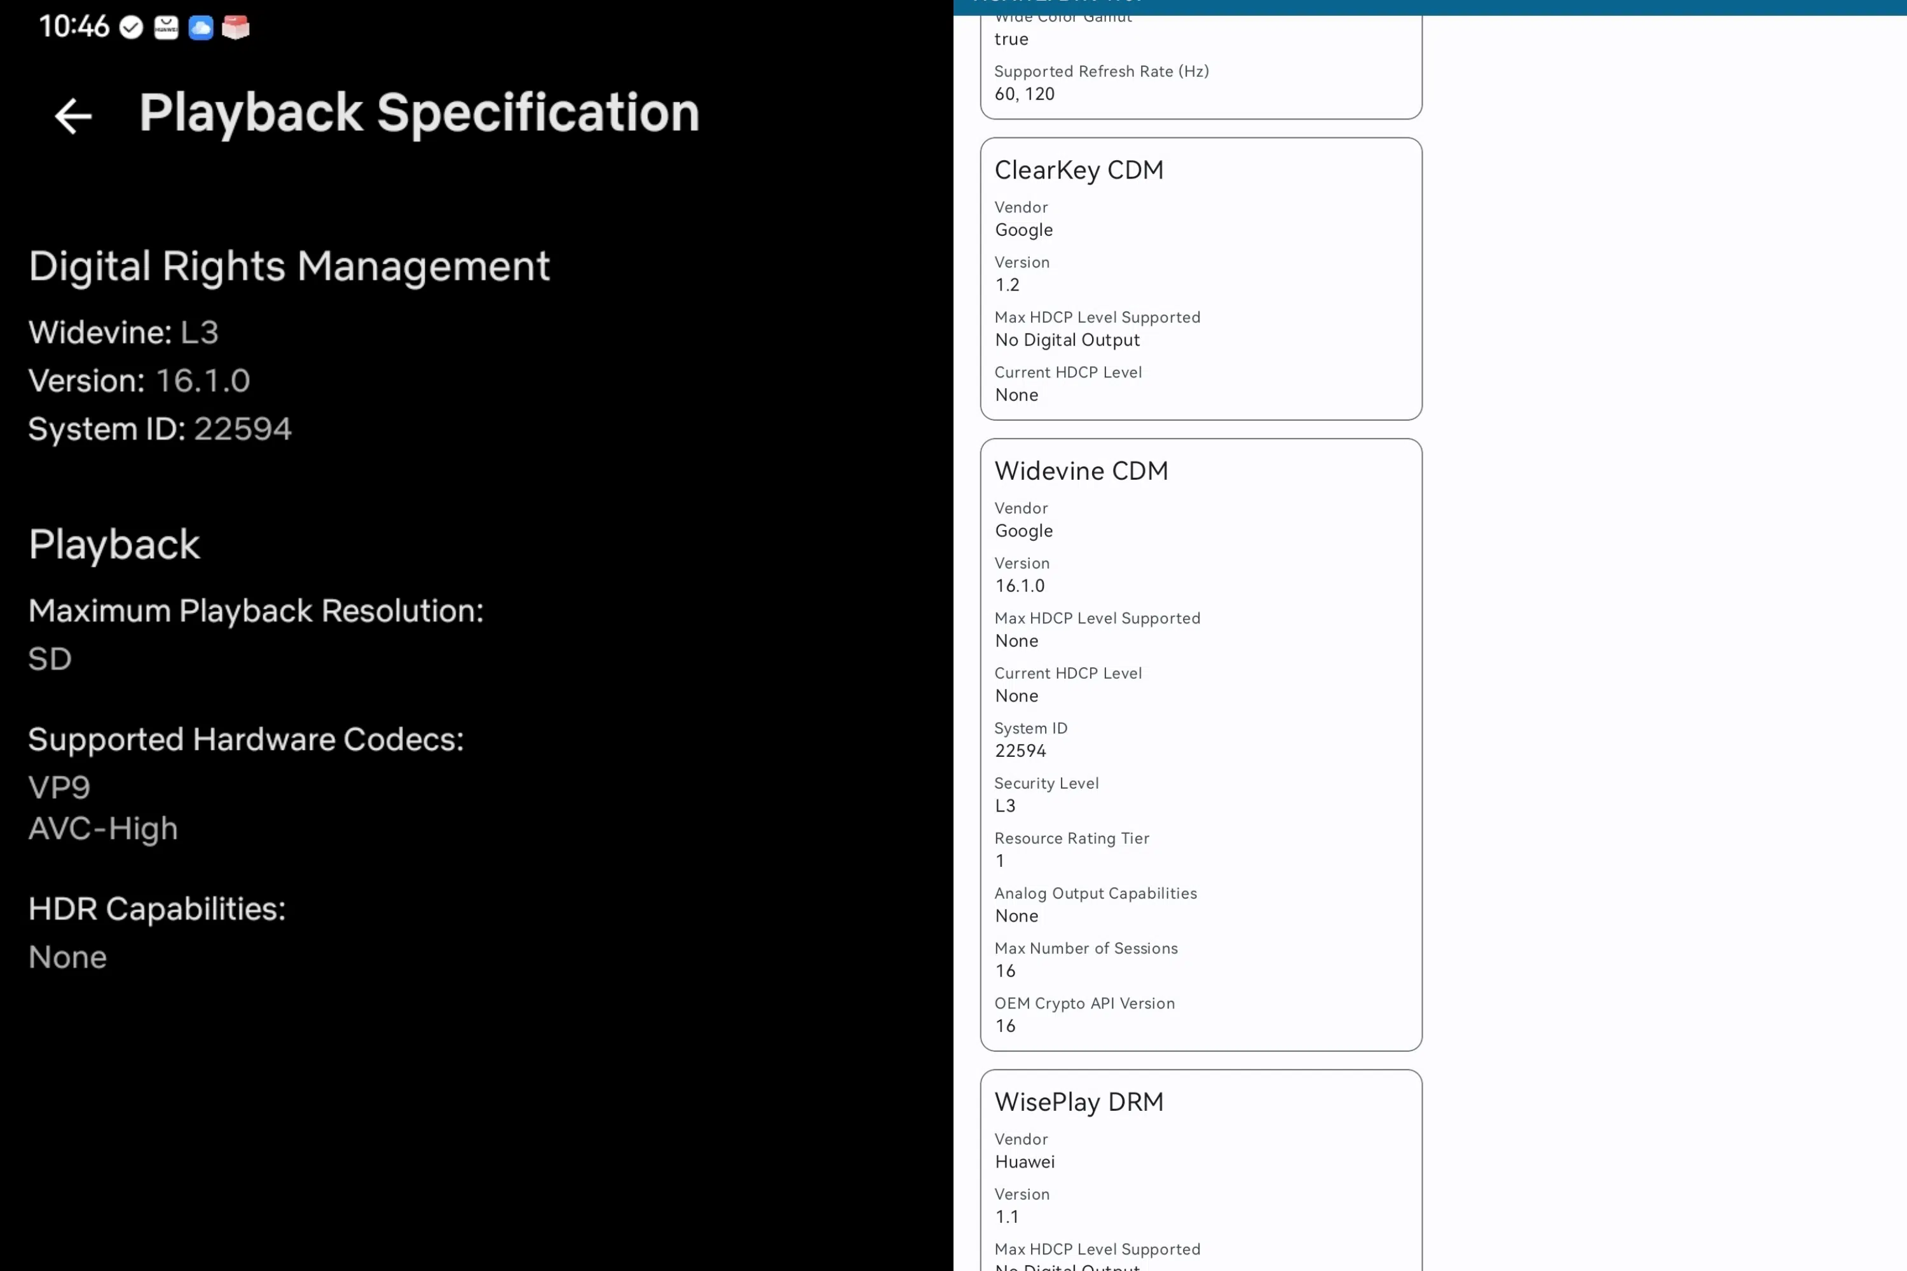Tap the Playback Specification page title
Screen dimensions: 1907x1271
pyautogui.click(x=418, y=112)
